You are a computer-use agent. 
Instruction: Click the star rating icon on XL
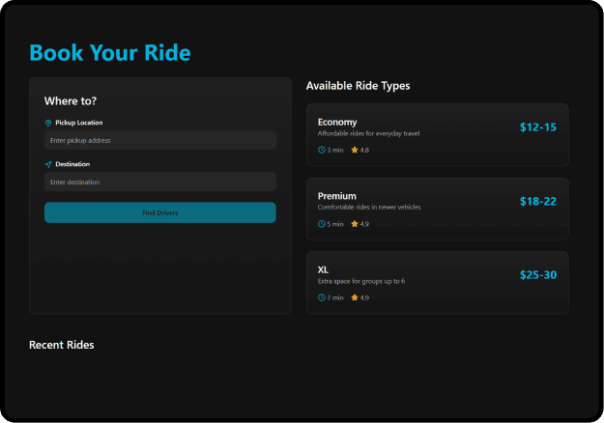click(355, 297)
